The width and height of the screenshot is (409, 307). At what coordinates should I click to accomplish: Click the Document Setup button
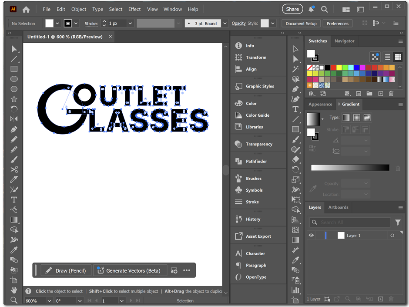tap(301, 24)
